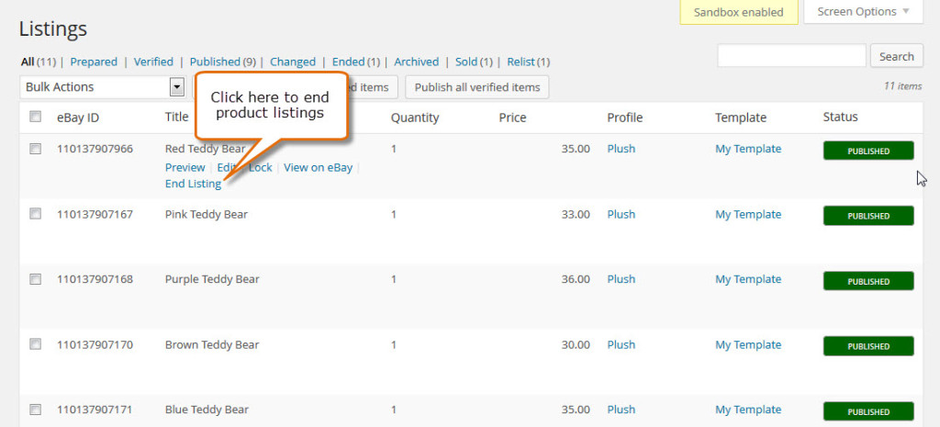This screenshot has height=427, width=940.
Task: Click the Blue Teddy Bear title
Action: (207, 410)
